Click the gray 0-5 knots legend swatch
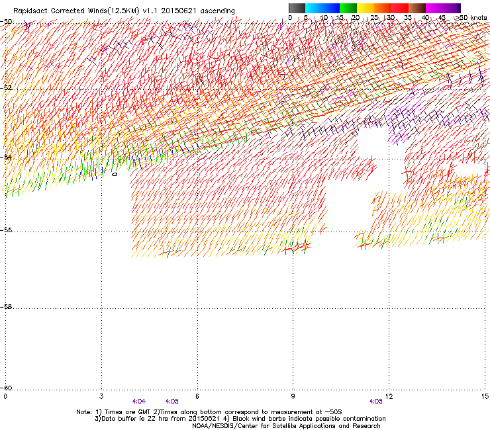The width and height of the screenshot is (490, 430). 297,8
